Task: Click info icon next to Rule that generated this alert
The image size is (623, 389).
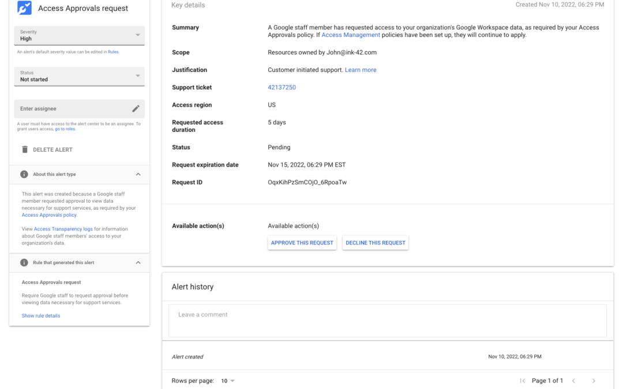Action: (x=24, y=262)
